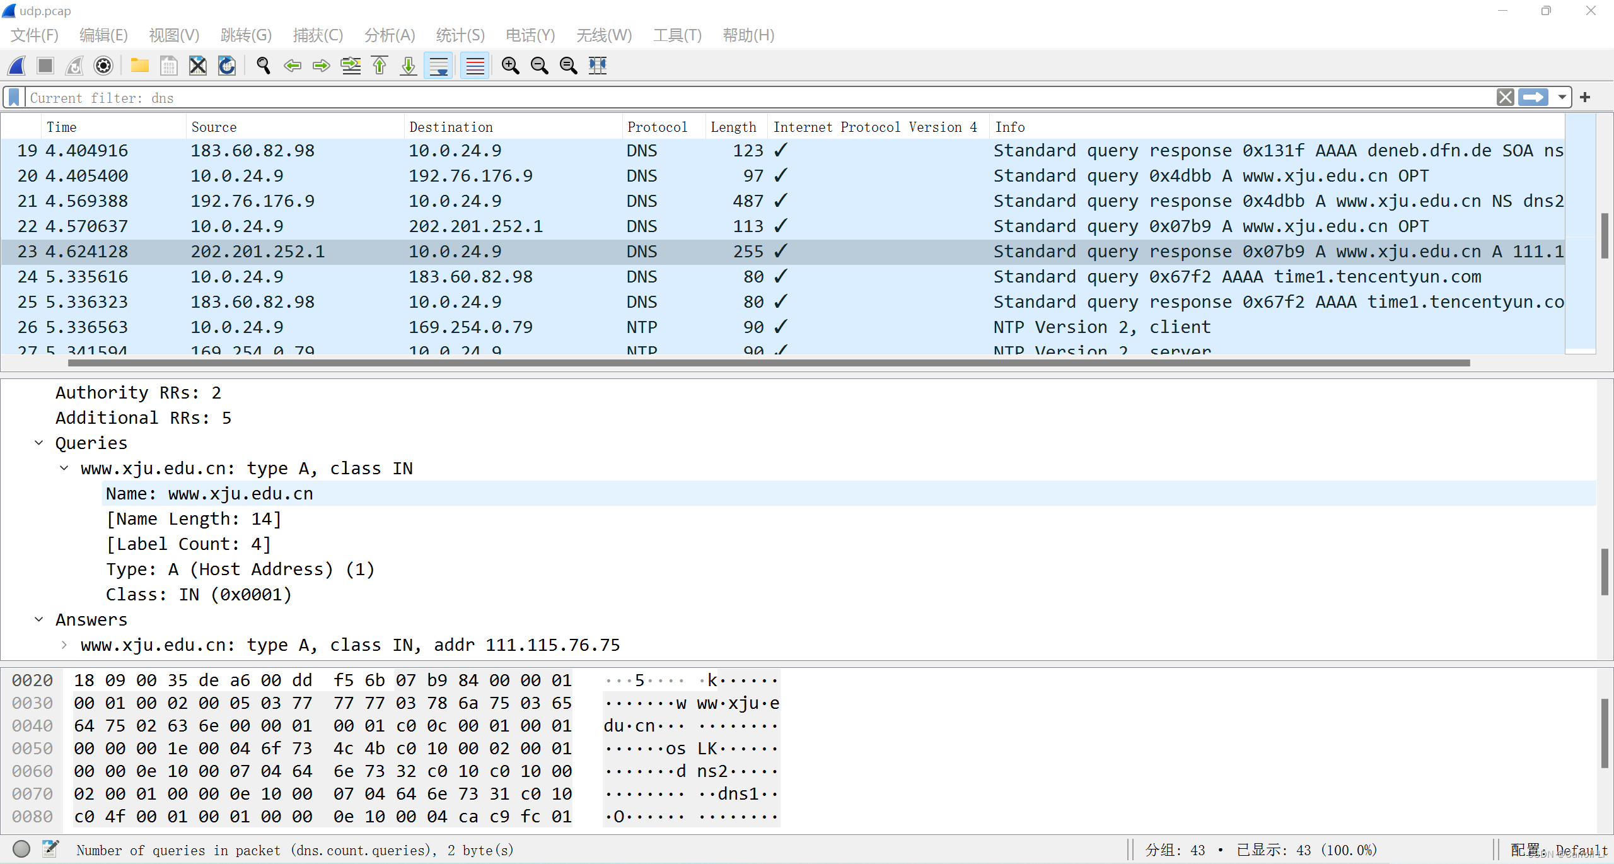Image resolution: width=1614 pixels, height=864 pixels.
Task: Reload the current capture file
Action: tap(227, 66)
